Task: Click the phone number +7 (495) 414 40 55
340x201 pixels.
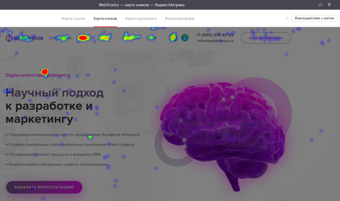Action: click(x=214, y=35)
